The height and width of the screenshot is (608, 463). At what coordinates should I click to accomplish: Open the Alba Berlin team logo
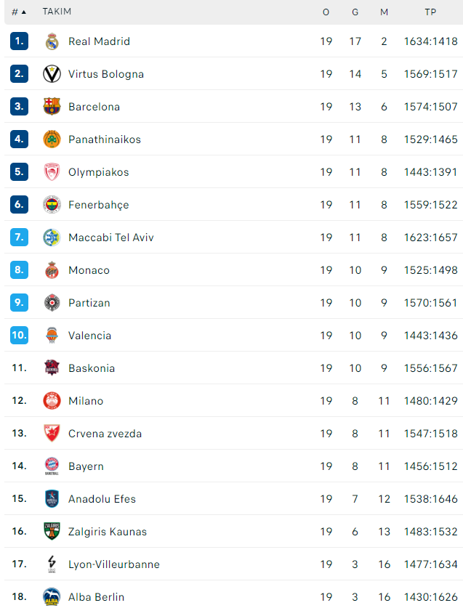tap(52, 597)
